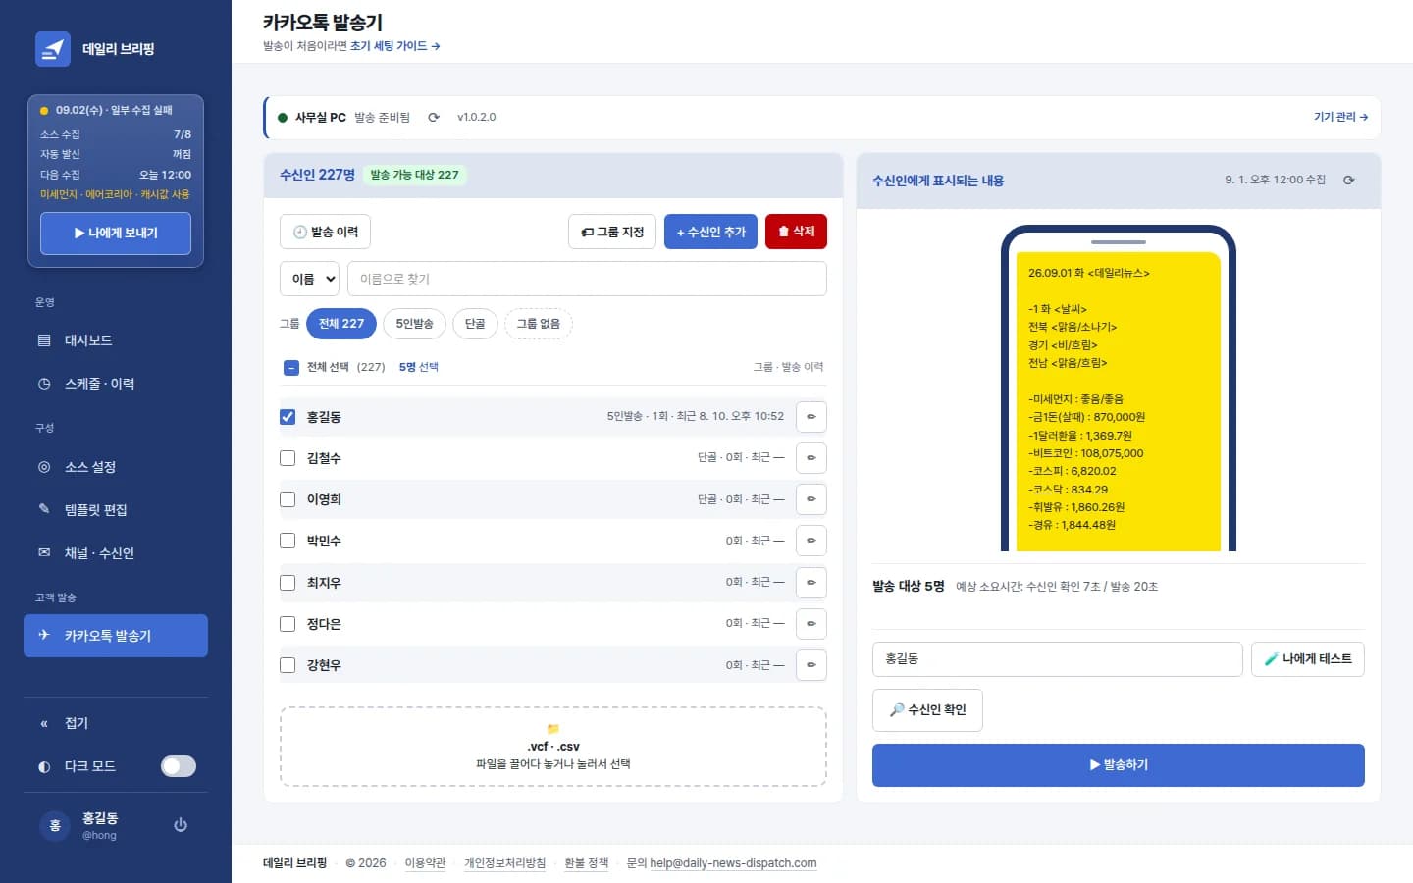Open the 환불 정책 footer link

click(x=586, y=863)
